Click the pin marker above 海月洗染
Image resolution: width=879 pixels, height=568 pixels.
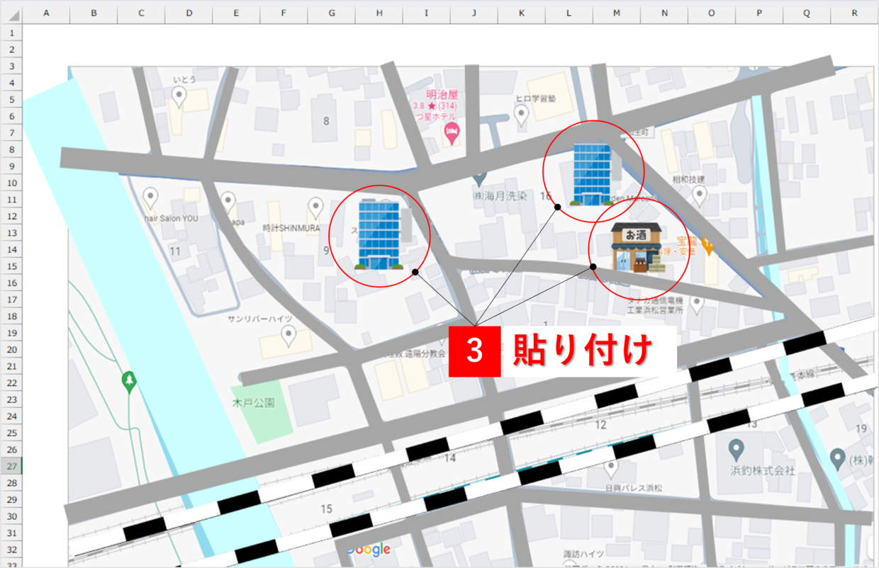pos(480,179)
